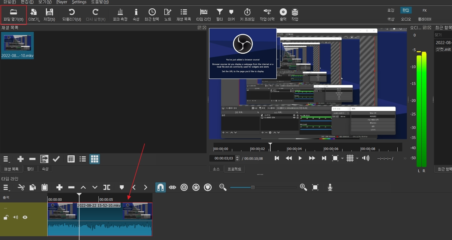Open the 출력 export panel
452x240 pixels.
283,15
